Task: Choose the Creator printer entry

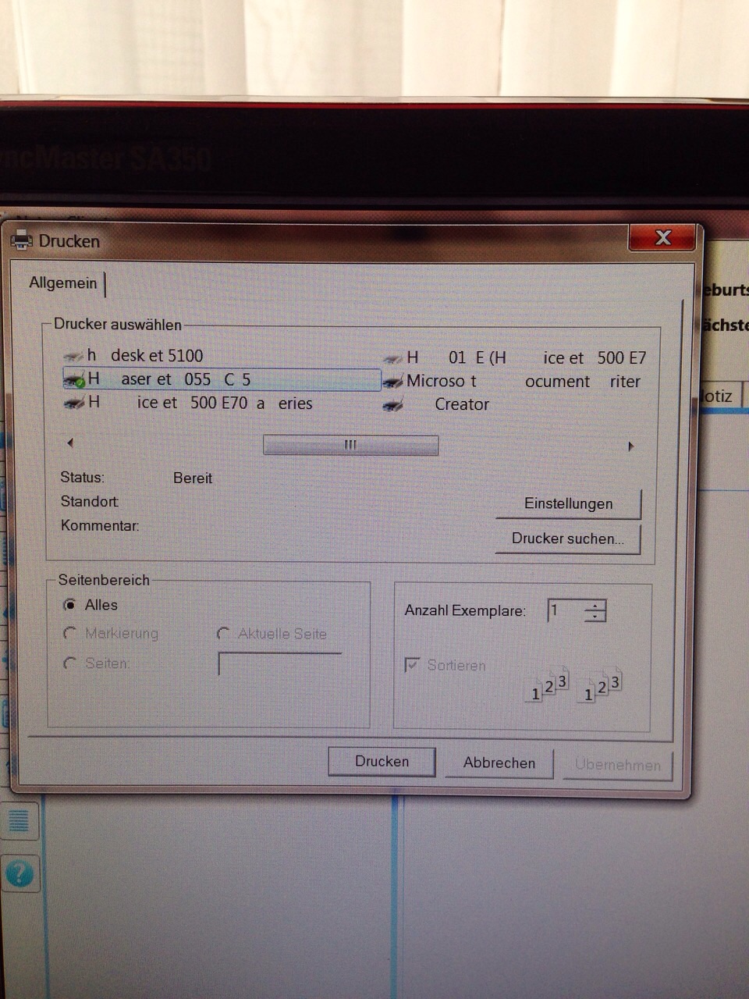Action: pos(437,405)
